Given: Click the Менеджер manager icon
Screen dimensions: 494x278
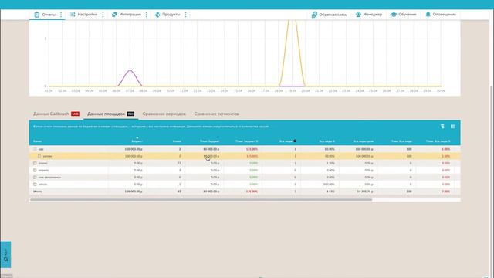Looking at the screenshot, I should [x=358, y=15].
